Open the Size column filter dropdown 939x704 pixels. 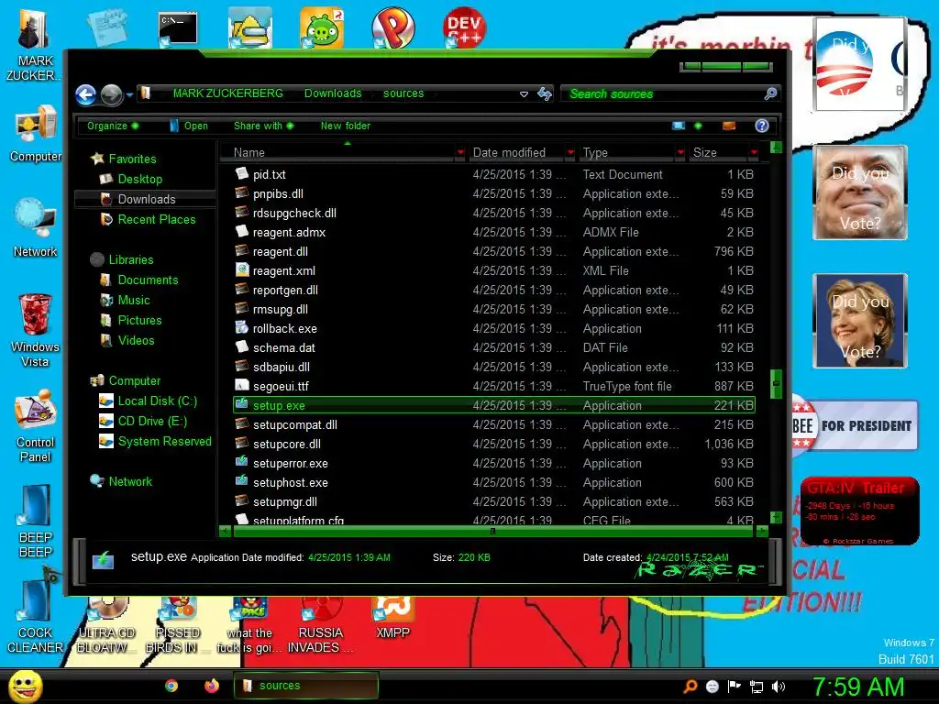(x=754, y=153)
